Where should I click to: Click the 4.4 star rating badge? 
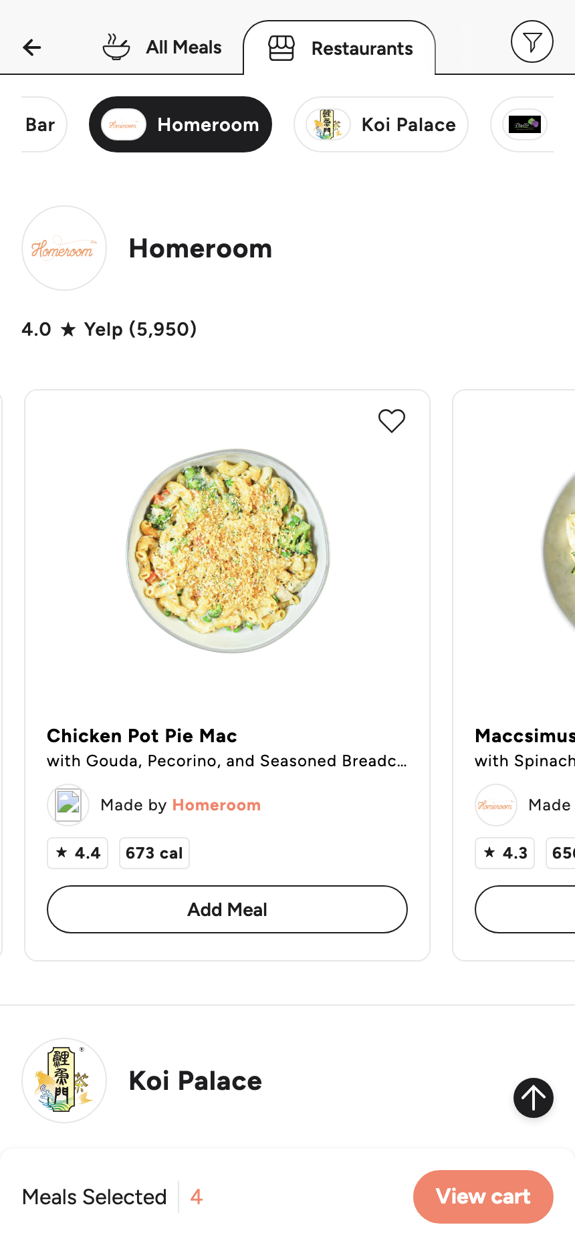78,853
